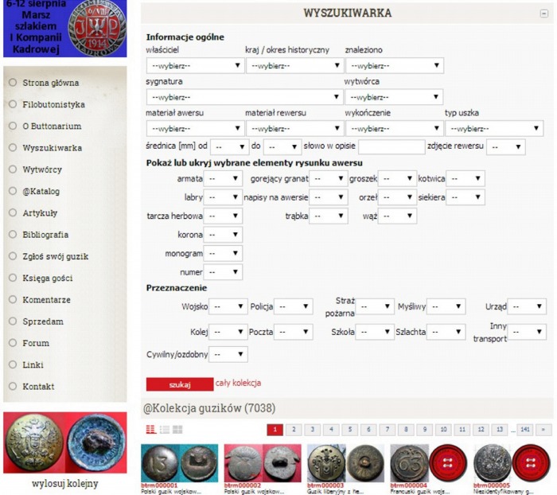Open Filobutonistyka menu item
Screen dimensions: 557x495
[53, 104]
